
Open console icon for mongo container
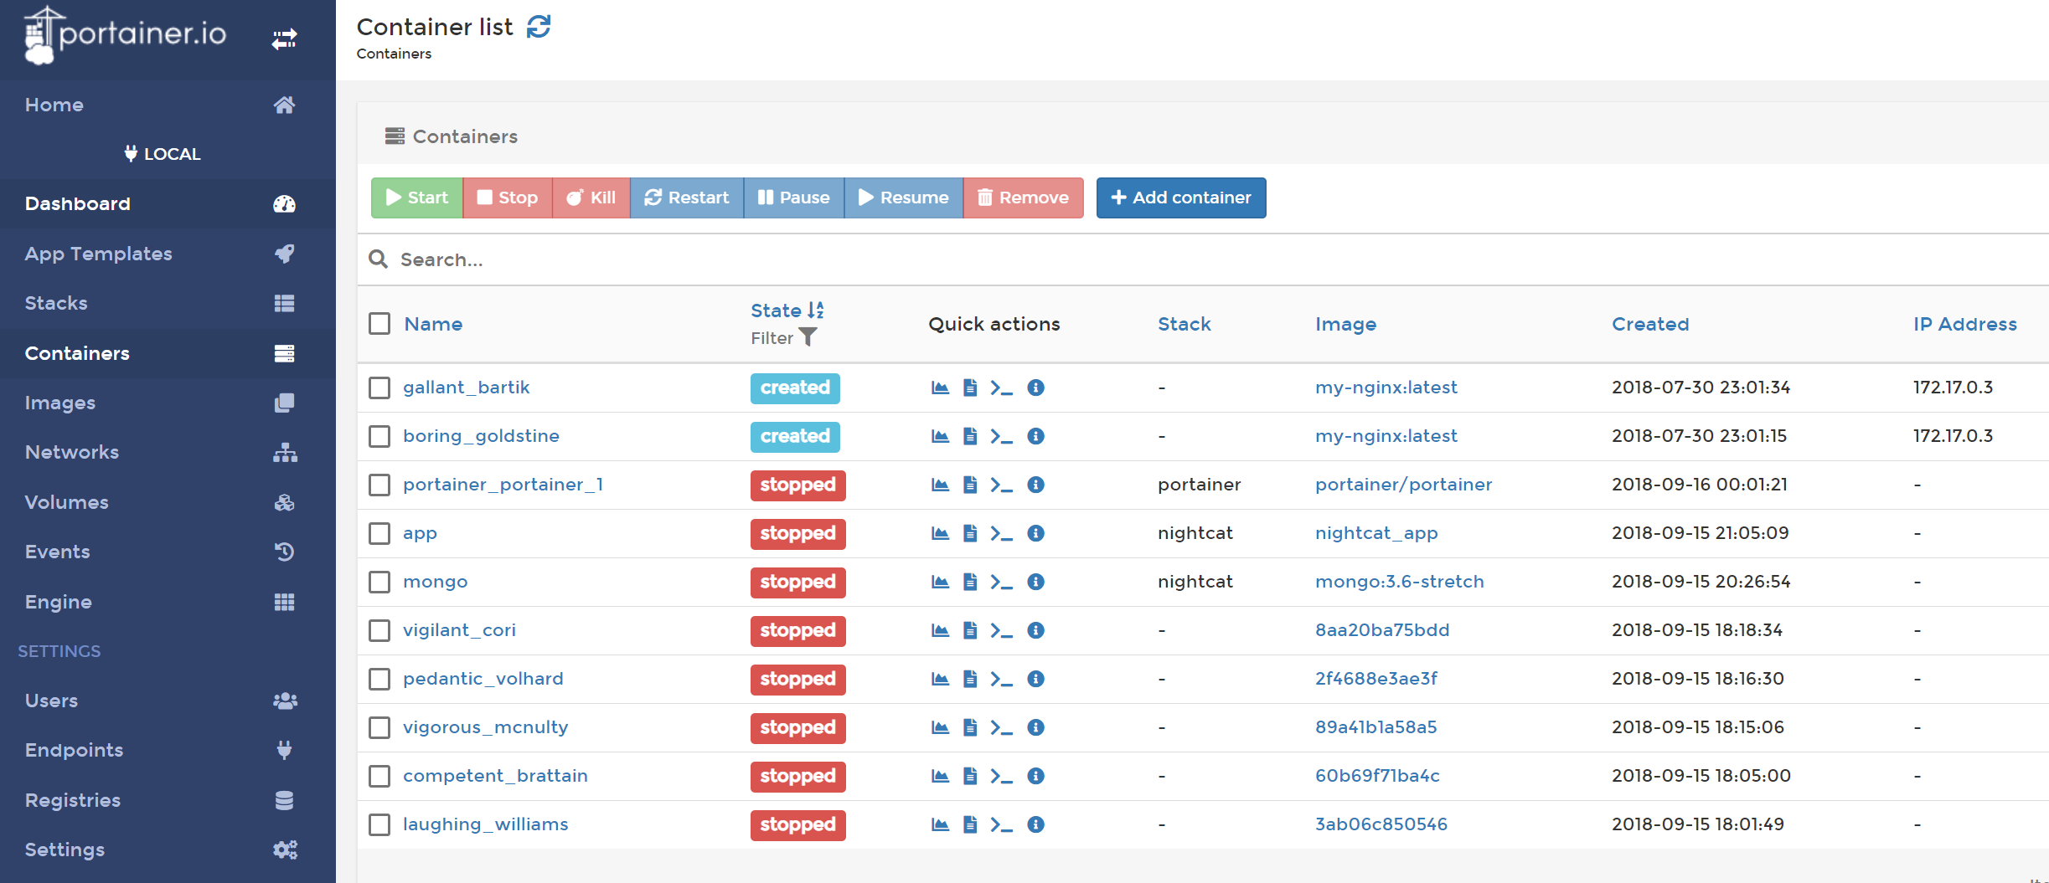[1001, 582]
